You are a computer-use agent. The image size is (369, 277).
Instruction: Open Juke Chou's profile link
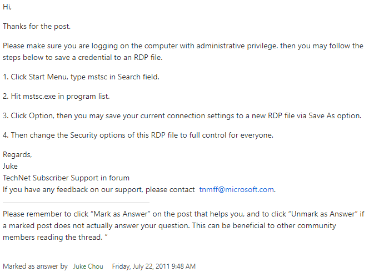89,266
